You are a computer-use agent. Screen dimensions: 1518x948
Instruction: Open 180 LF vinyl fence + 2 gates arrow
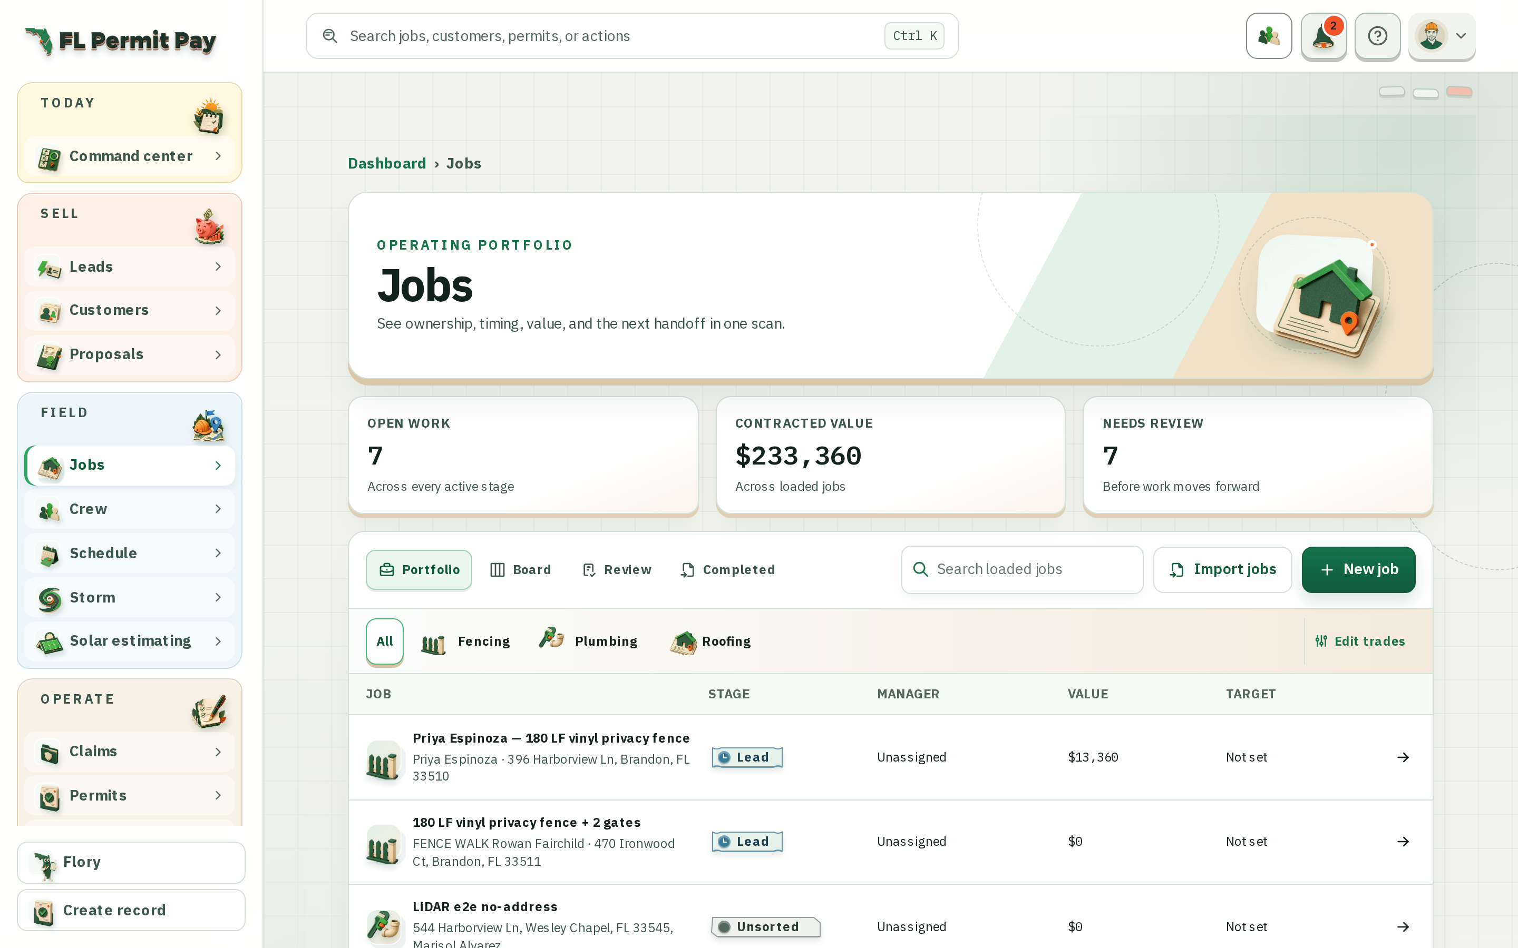tap(1403, 842)
